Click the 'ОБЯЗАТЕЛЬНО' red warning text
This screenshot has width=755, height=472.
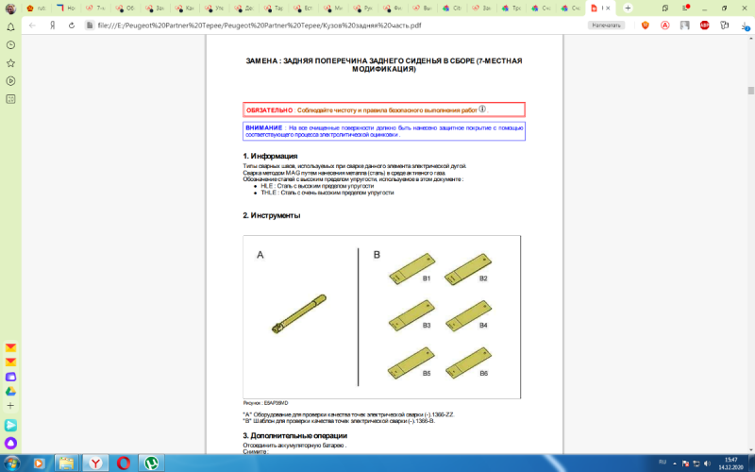(269, 110)
